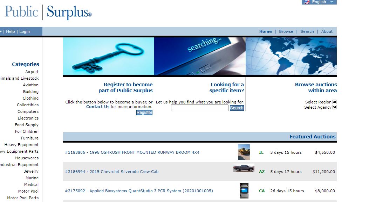Click the 3 days 15 hours time

(286, 152)
